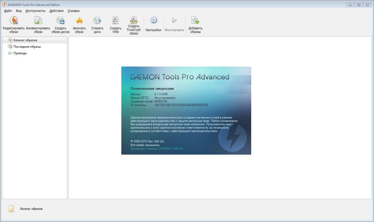The width and height of the screenshot is (374, 222).
Task: Open the Файл menu
Action: point(8,11)
